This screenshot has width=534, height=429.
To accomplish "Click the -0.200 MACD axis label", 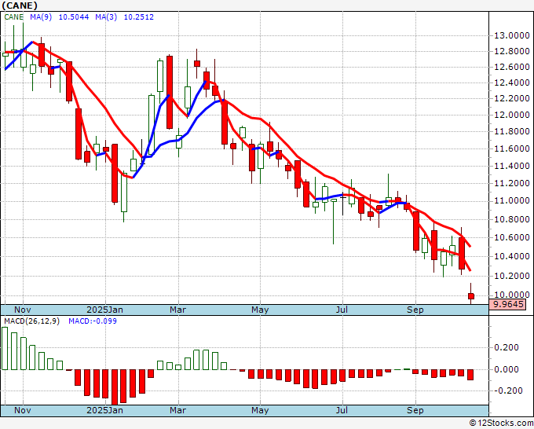I will [x=504, y=390].
